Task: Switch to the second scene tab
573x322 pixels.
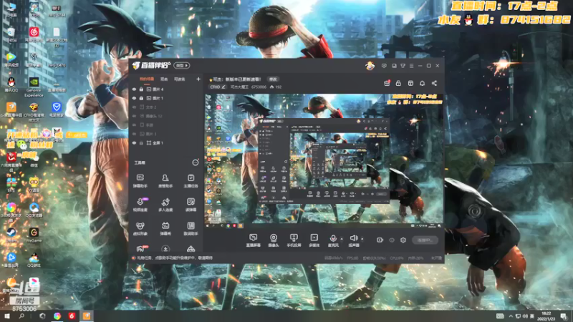Action: [x=164, y=79]
